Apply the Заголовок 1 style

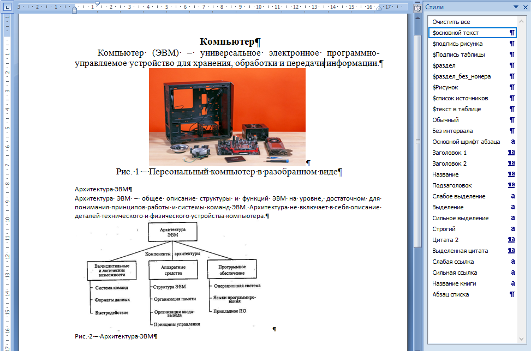(472, 153)
